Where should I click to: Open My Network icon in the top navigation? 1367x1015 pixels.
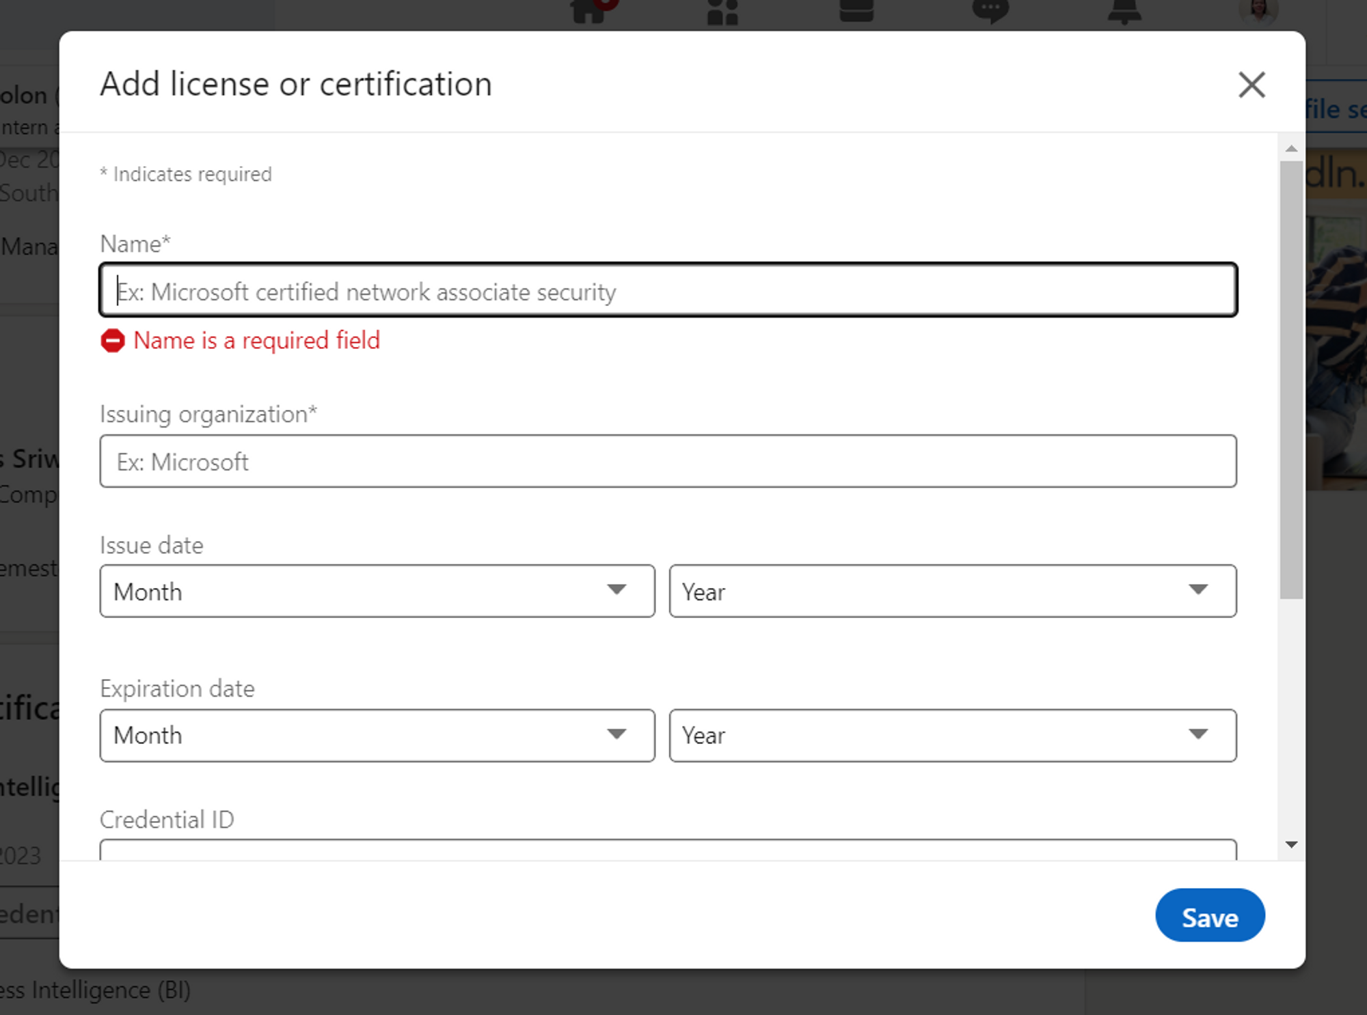722,11
